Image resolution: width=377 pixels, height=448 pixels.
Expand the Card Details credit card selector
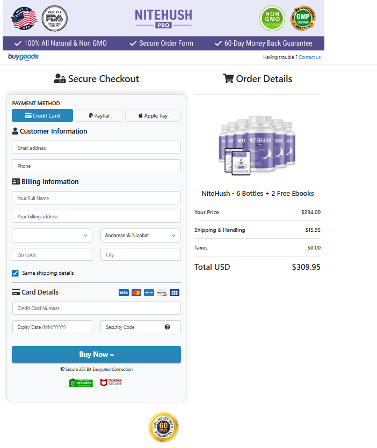pyautogui.click(x=173, y=292)
